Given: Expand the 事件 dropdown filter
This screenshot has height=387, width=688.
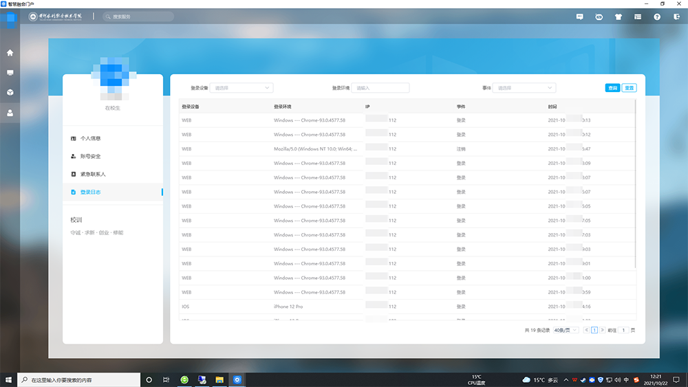Looking at the screenshot, I should click(524, 88).
